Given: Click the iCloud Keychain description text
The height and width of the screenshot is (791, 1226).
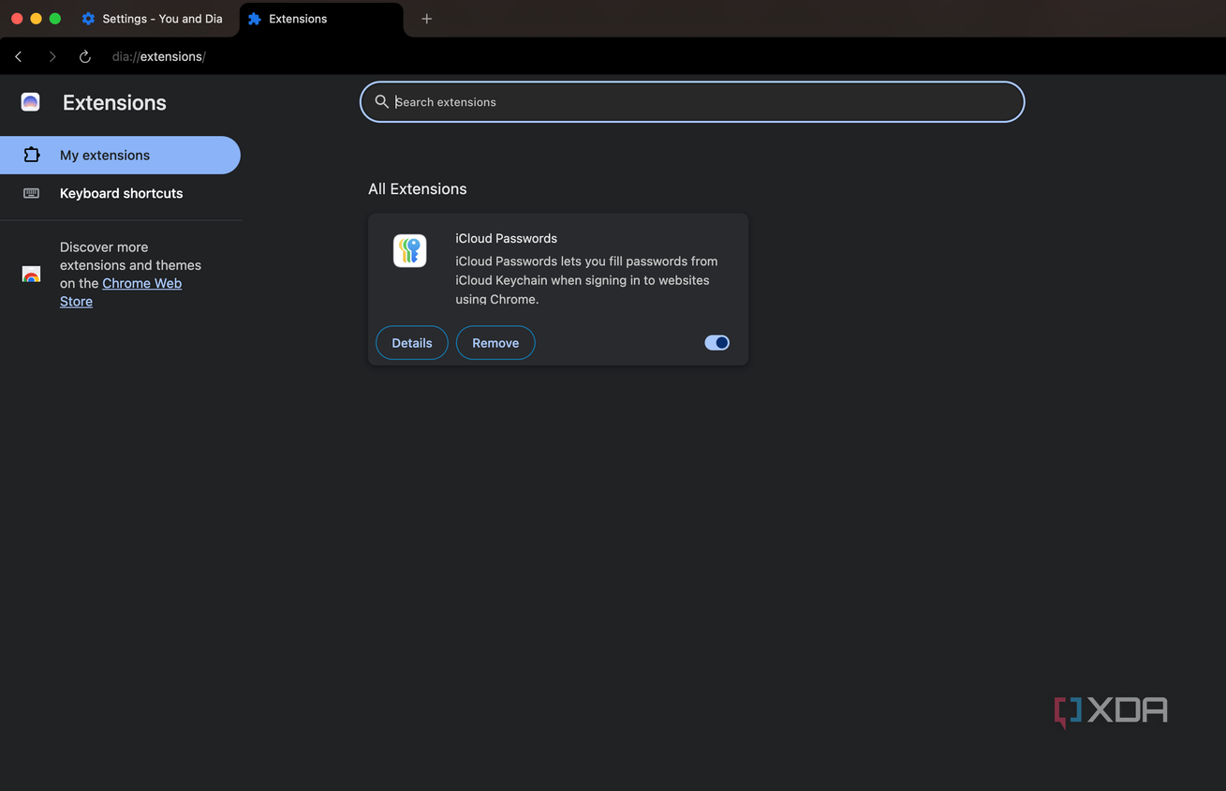Looking at the screenshot, I should click(587, 280).
